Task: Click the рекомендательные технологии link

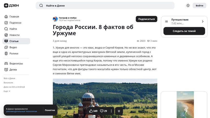Action: [22, 111]
